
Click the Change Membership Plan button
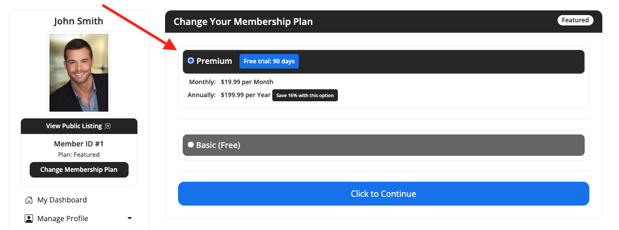79,170
